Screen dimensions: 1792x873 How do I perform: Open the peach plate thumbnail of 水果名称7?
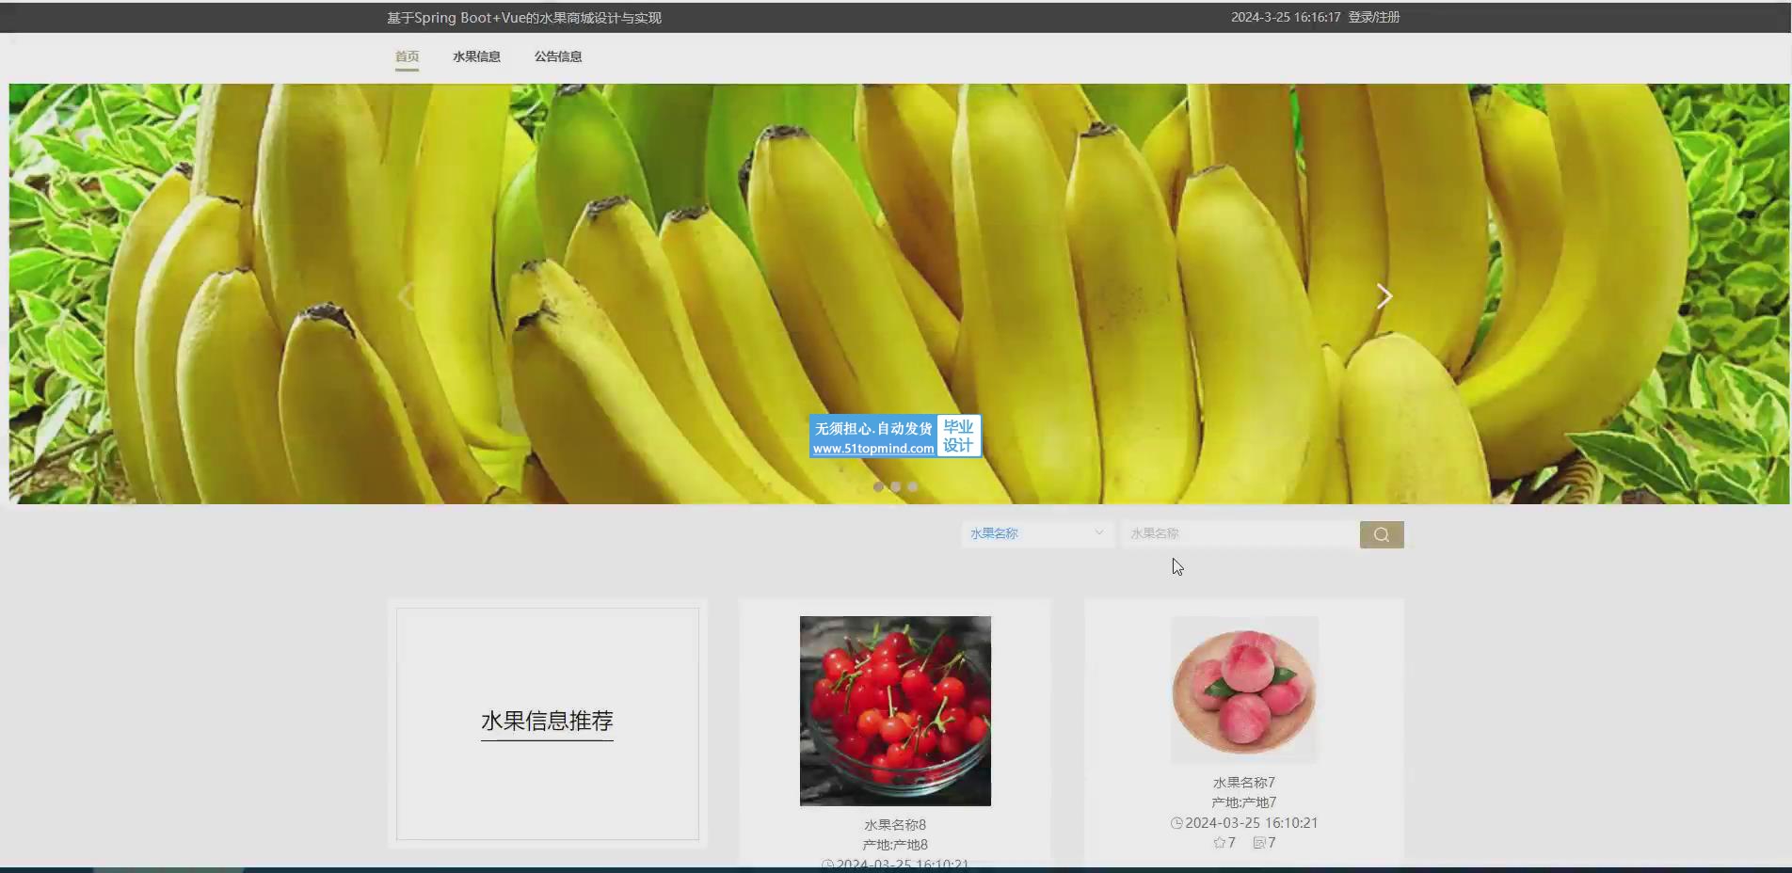[x=1244, y=690]
